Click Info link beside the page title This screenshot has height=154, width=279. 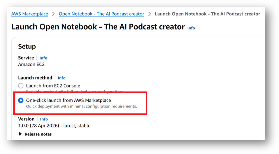coord(191,28)
